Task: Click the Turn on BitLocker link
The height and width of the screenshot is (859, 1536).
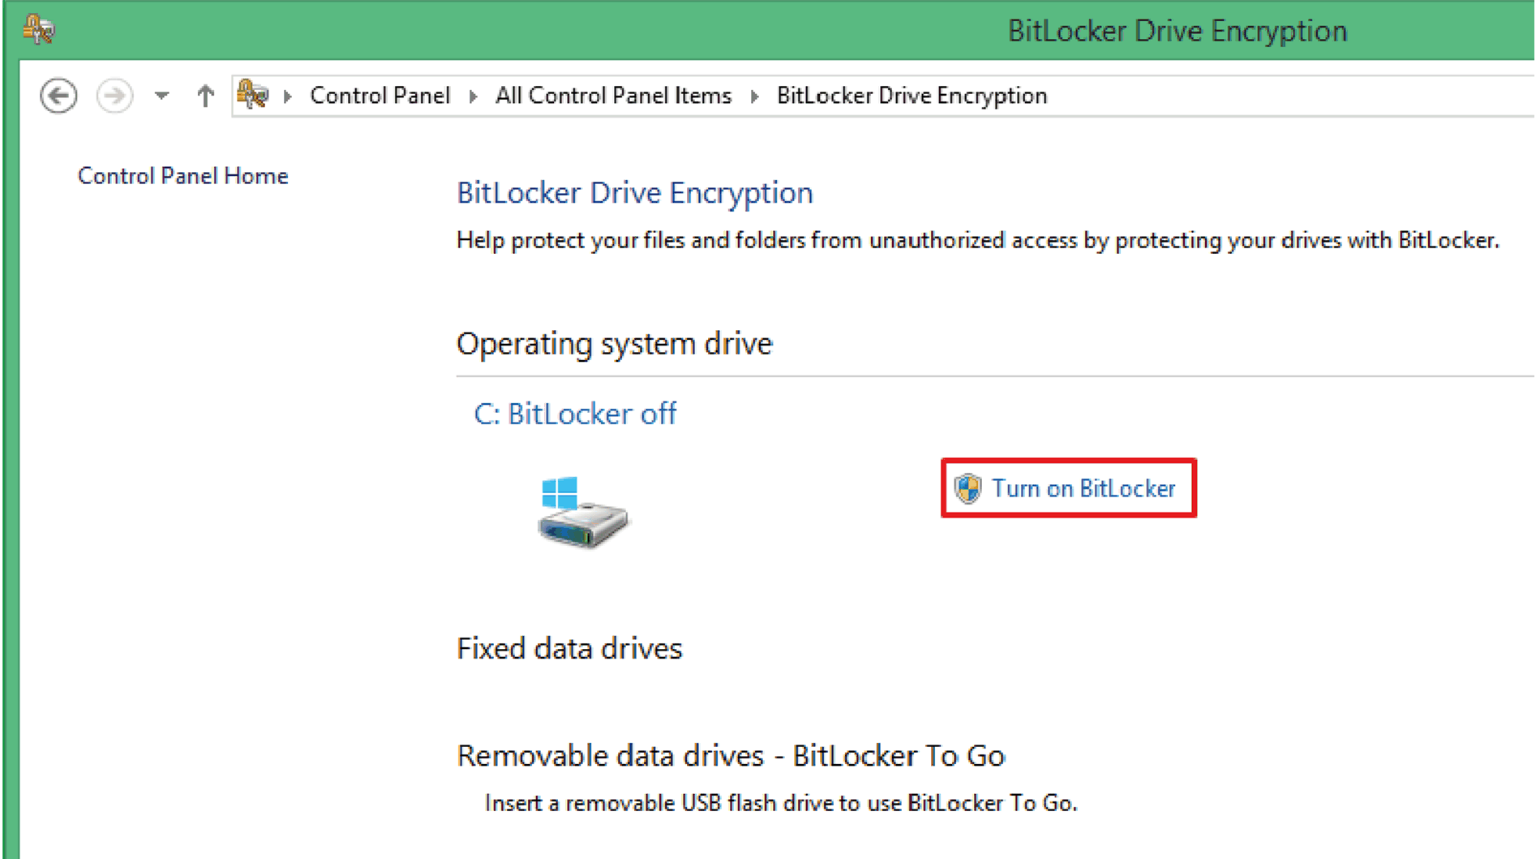Action: click(1083, 488)
